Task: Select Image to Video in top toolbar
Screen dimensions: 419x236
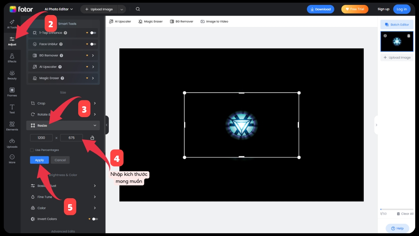Action: tap(214, 21)
